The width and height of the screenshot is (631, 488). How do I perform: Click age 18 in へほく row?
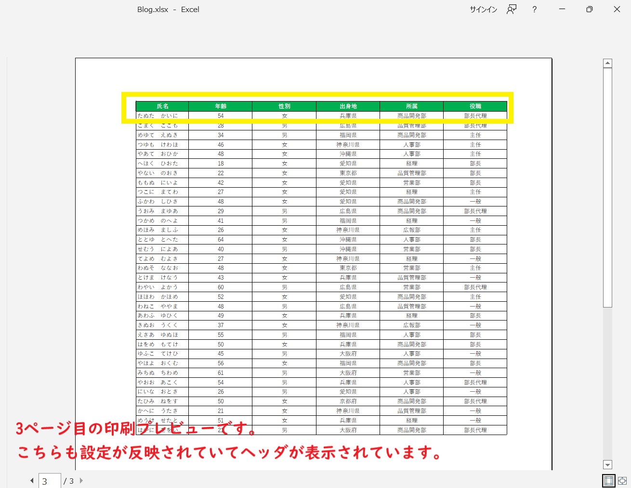pyautogui.click(x=221, y=164)
